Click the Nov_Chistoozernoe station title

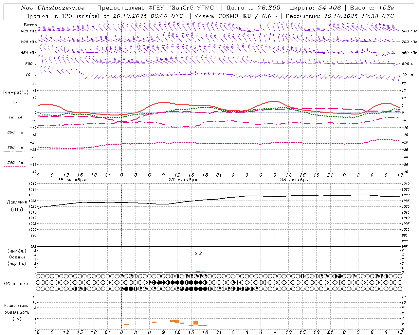click(53, 8)
